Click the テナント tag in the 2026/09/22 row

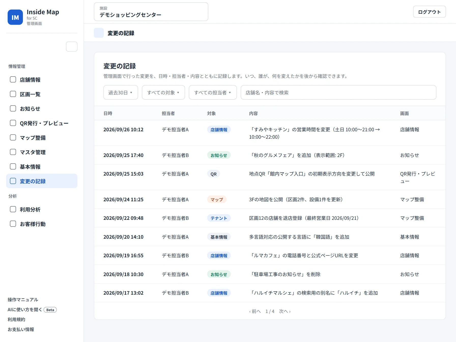219,218
